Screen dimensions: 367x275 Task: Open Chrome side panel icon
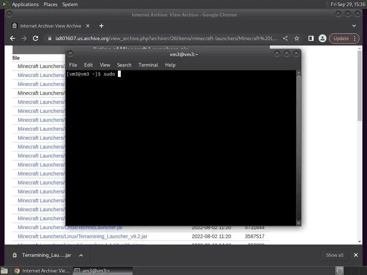coord(311,38)
